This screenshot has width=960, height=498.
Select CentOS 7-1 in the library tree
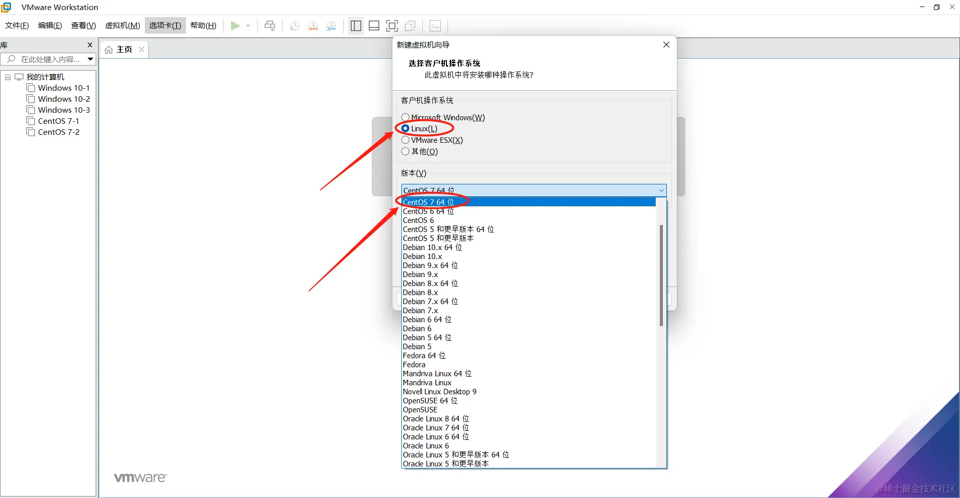click(x=58, y=121)
